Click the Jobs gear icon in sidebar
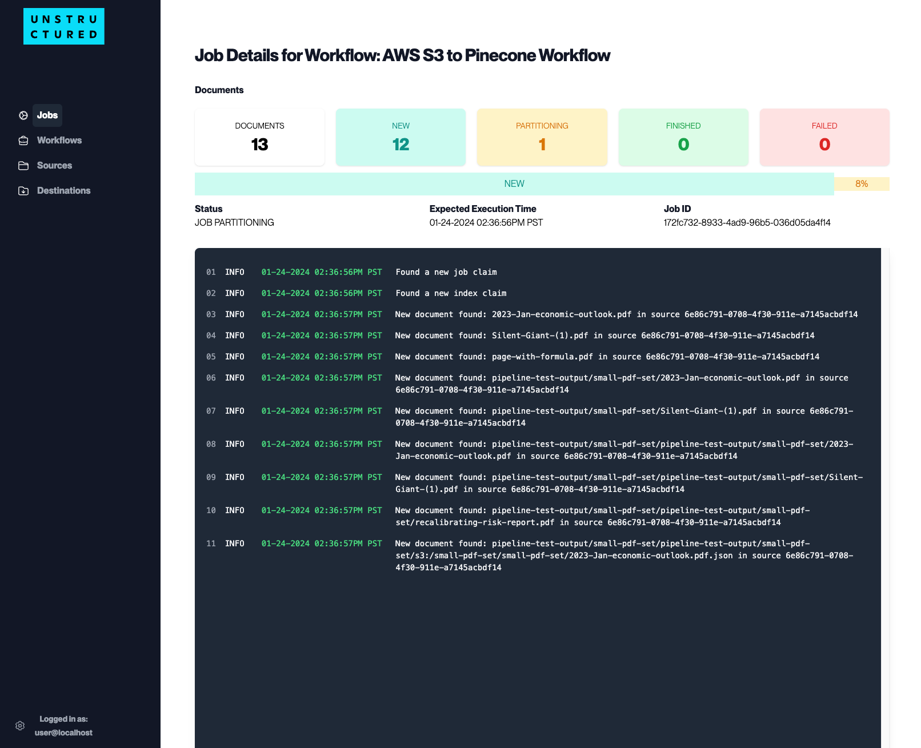 23,115
